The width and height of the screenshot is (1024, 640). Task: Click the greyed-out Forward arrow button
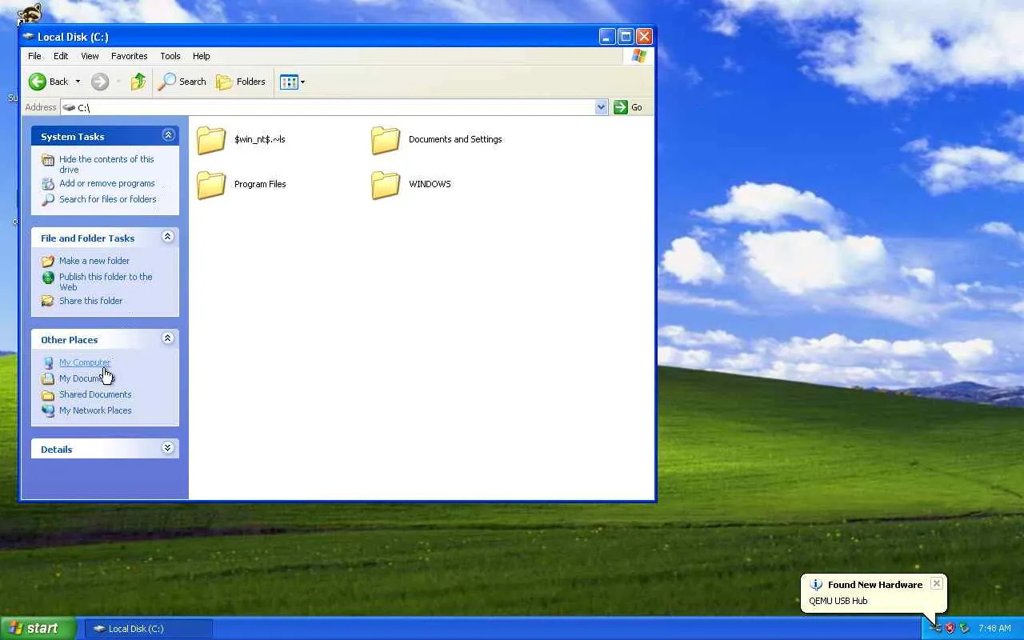pos(100,82)
